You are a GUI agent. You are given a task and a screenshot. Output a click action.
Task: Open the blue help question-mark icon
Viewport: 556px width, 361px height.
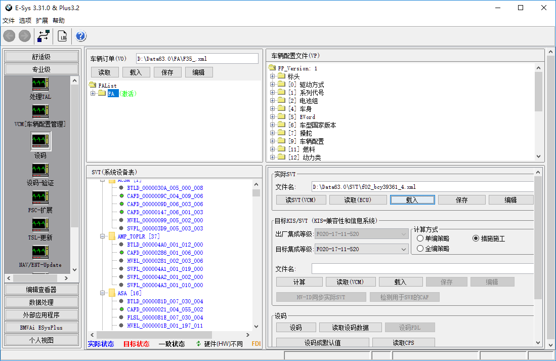tap(81, 36)
